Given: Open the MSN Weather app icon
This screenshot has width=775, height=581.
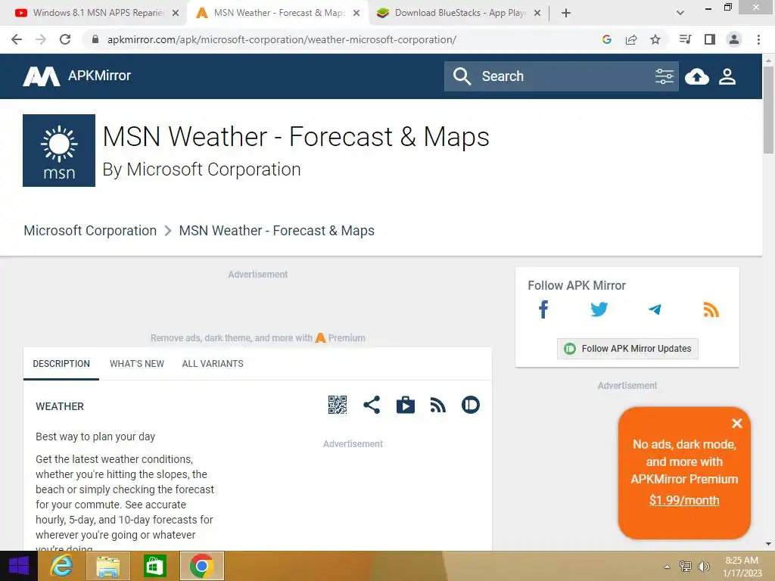Looking at the screenshot, I should 59,151.
